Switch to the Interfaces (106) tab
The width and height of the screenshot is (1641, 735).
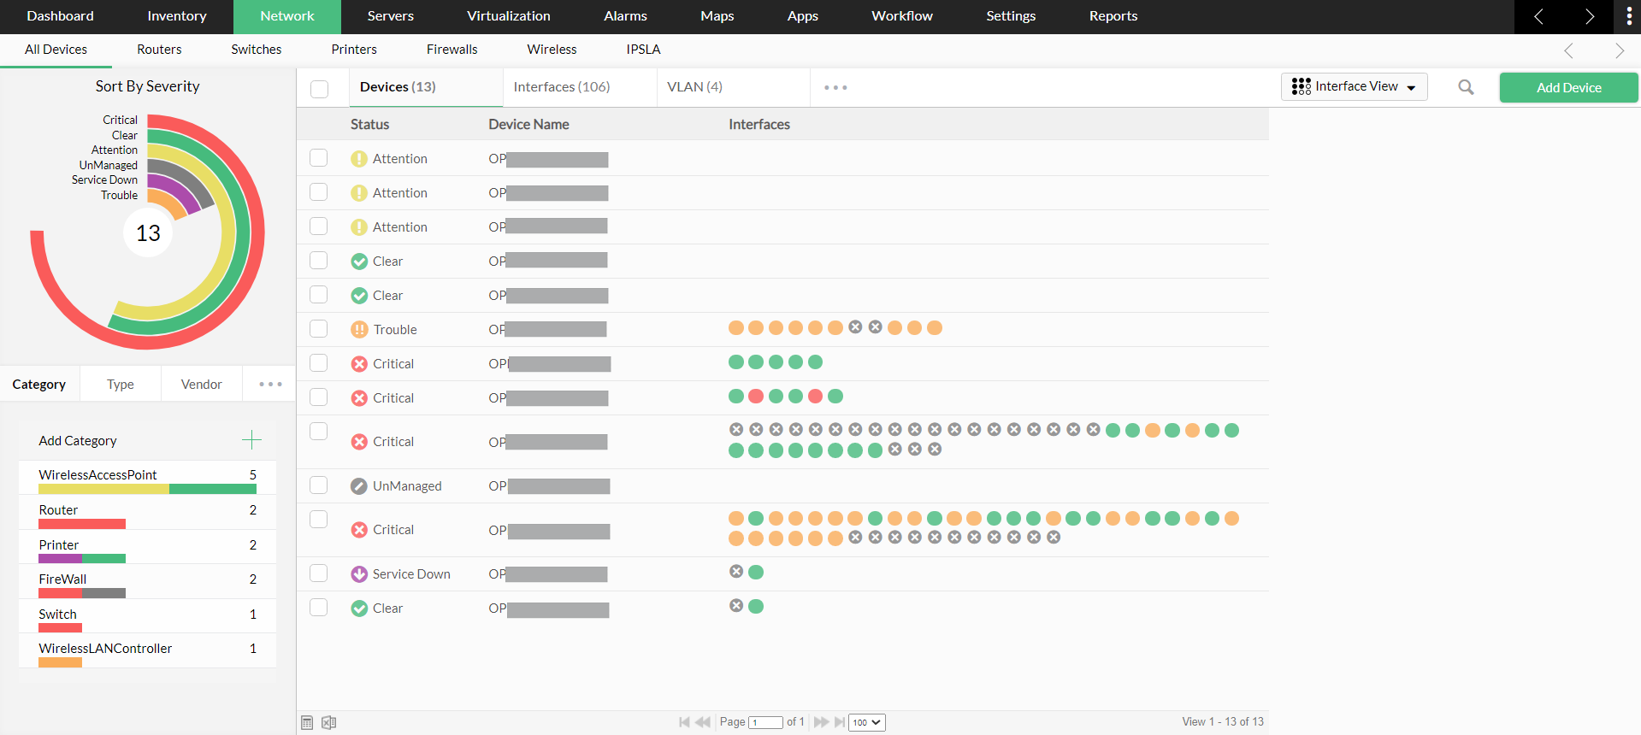[x=562, y=87]
